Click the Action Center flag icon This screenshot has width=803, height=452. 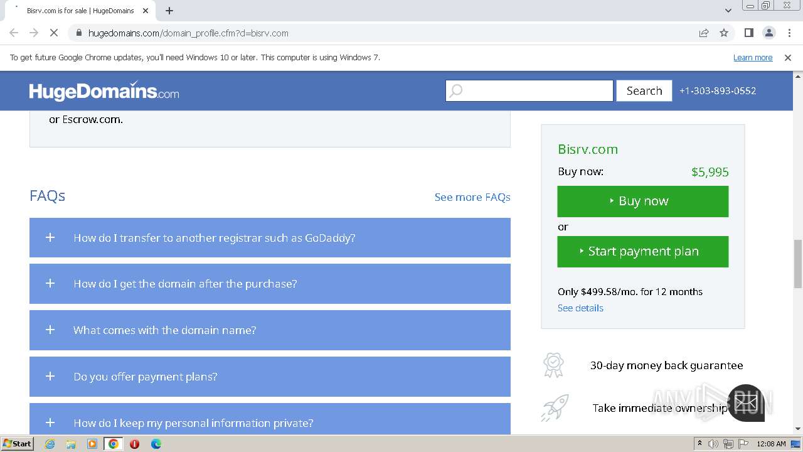tap(743, 444)
